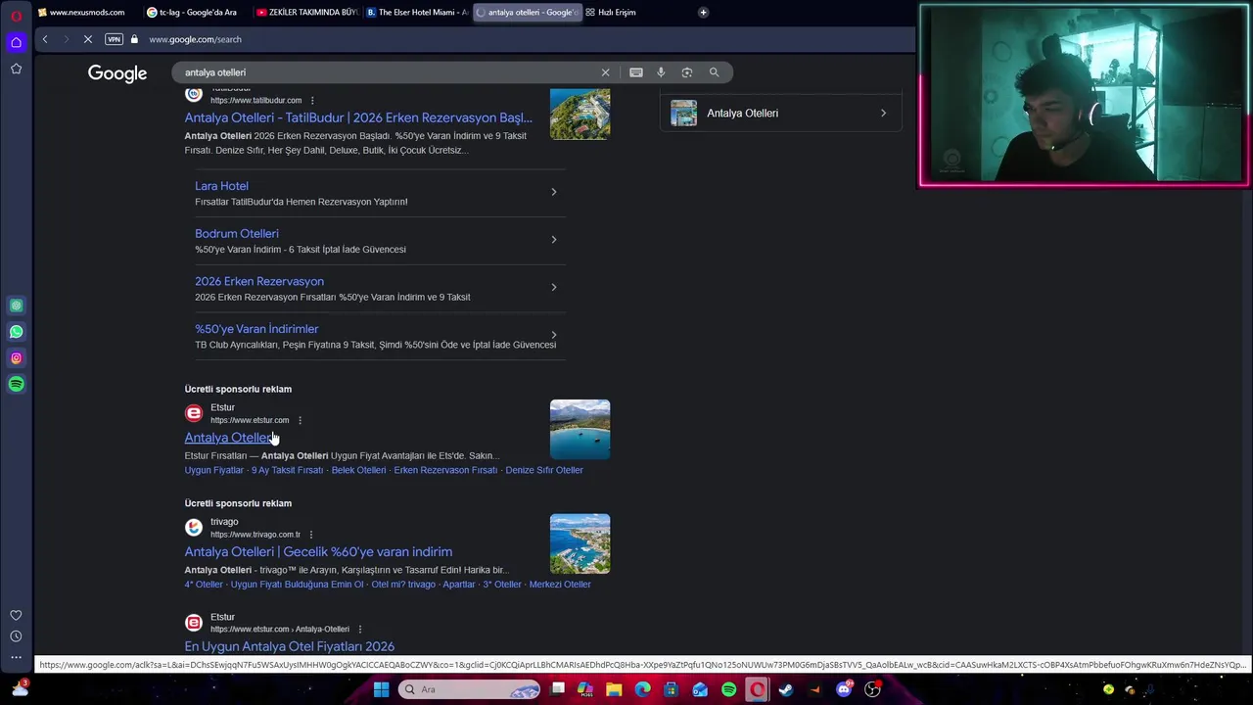Clear the search query with X
Viewport: 1253px width, 705px height.
pyautogui.click(x=605, y=72)
